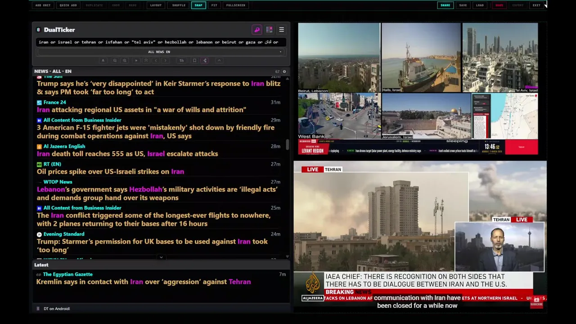Select the West Bank street webcam thumbnail
Viewport: 576px width, 324px height.
coord(339,117)
